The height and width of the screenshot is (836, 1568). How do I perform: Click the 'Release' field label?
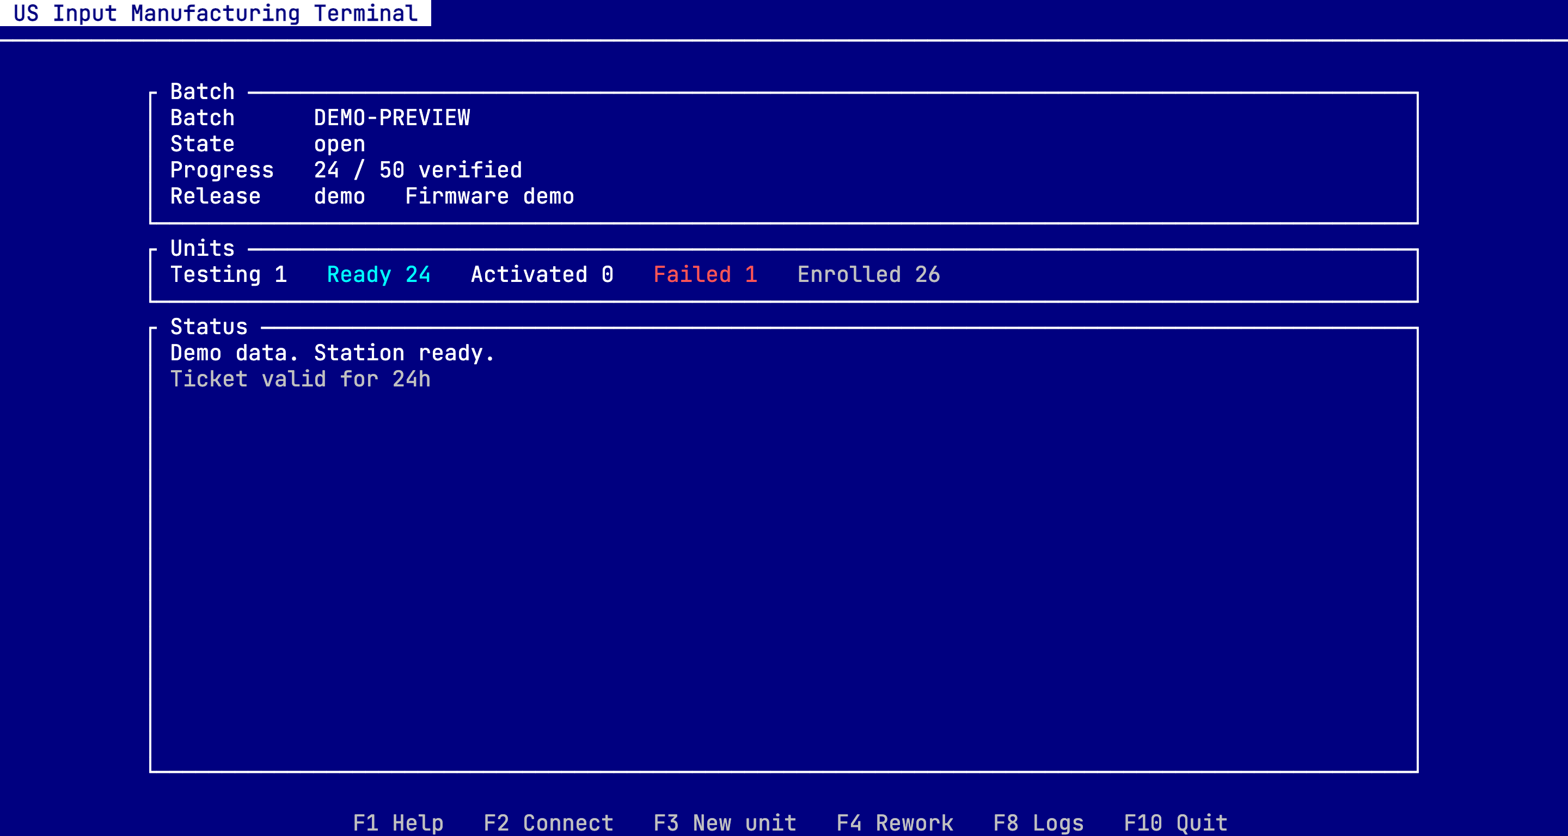[216, 196]
